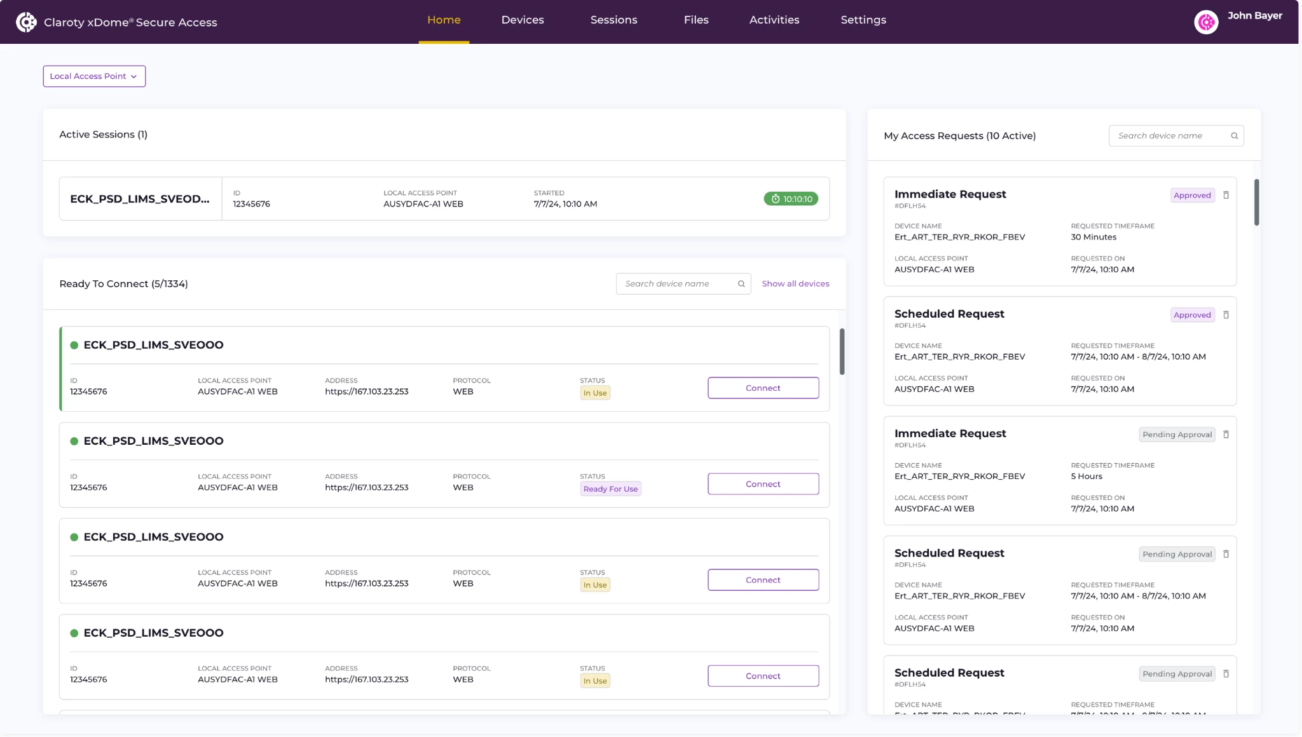Screen dimensions: 1302x737
Task: Click the truncated ECK_PSD_LIMS_SVEOD session card
Action: [140, 198]
